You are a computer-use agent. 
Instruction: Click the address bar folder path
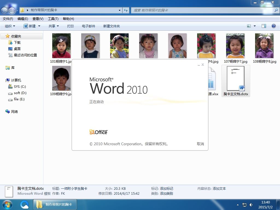[x=44, y=10]
